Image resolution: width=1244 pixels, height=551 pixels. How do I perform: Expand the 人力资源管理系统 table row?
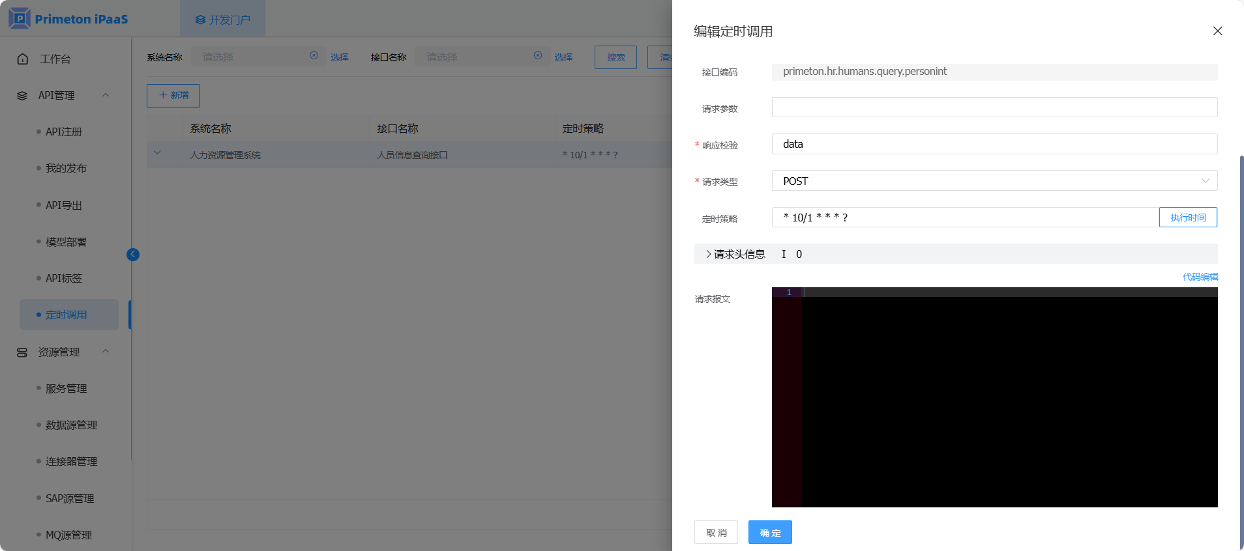[x=157, y=154]
